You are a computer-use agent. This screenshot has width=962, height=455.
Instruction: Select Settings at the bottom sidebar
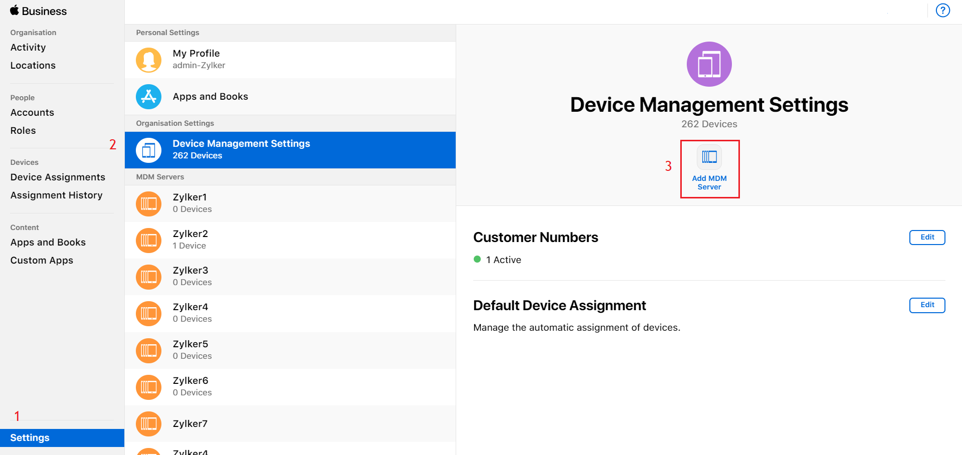pos(29,437)
